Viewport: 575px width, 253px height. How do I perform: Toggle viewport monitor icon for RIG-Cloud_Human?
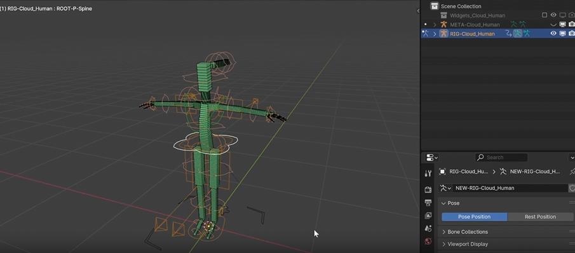(562, 33)
